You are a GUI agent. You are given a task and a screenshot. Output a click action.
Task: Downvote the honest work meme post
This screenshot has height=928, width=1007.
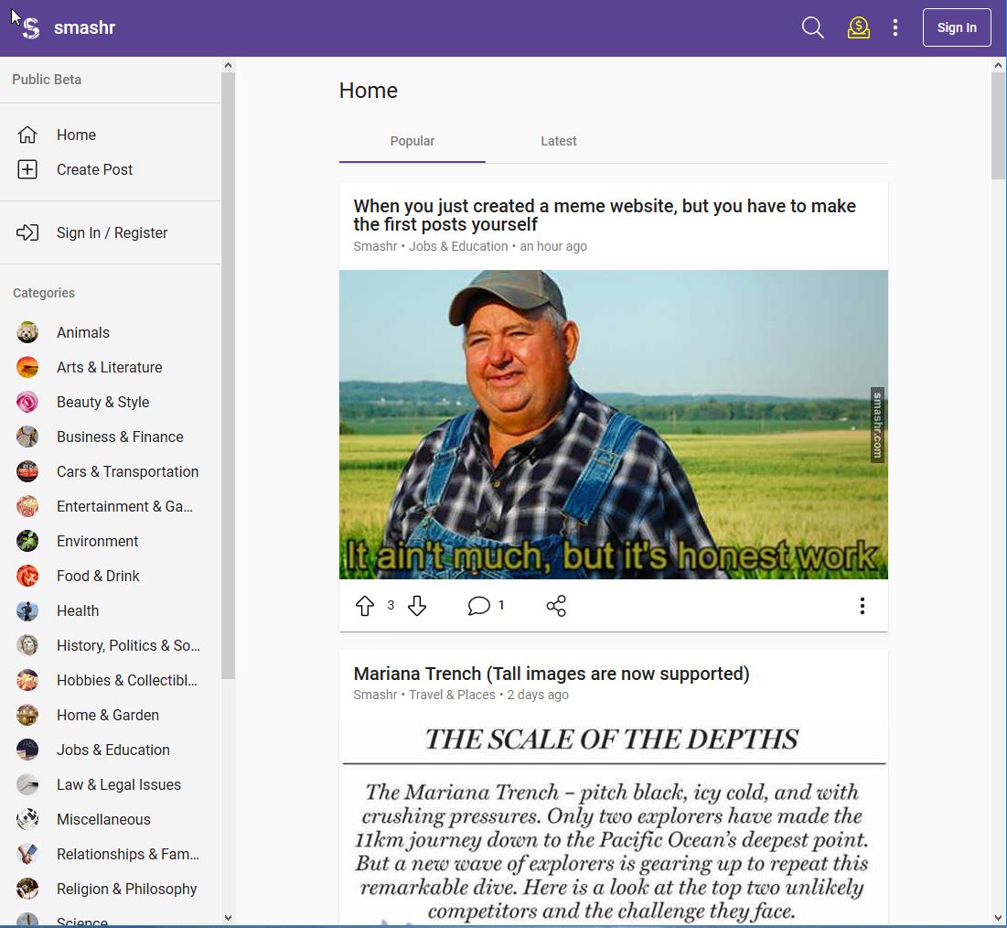(418, 606)
